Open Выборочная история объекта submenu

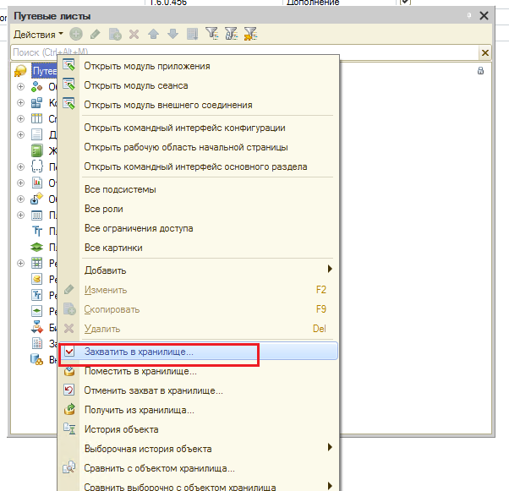coord(199,449)
